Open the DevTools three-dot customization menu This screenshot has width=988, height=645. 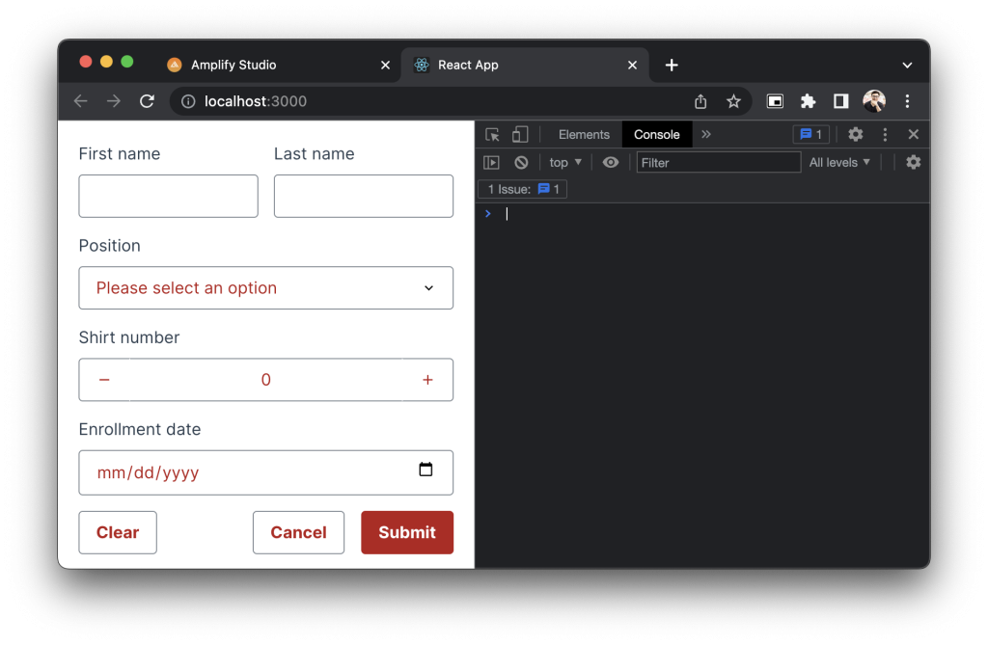tap(884, 134)
